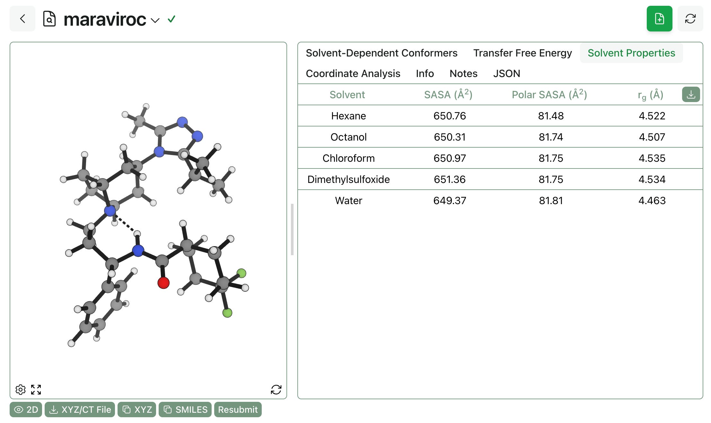The height and width of the screenshot is (423, 711).
Task: Copy XYZ coordinates
Action: click(x=137, y=410)
